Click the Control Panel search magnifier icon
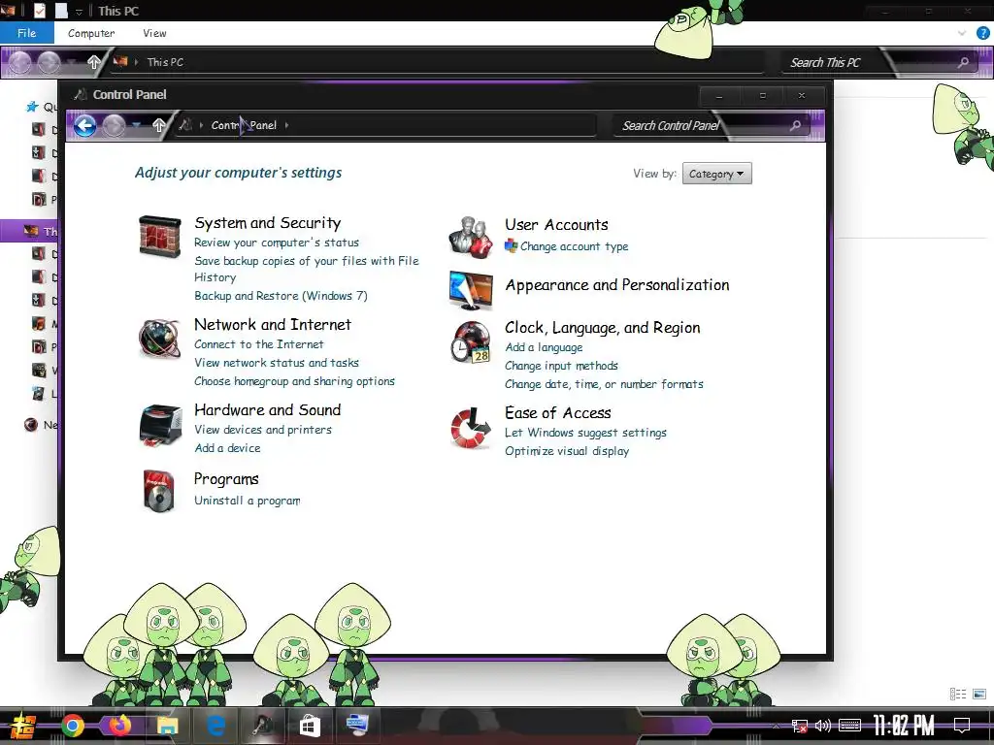The height and width of the screenshot is (745, 994). [x=795, y=125]
